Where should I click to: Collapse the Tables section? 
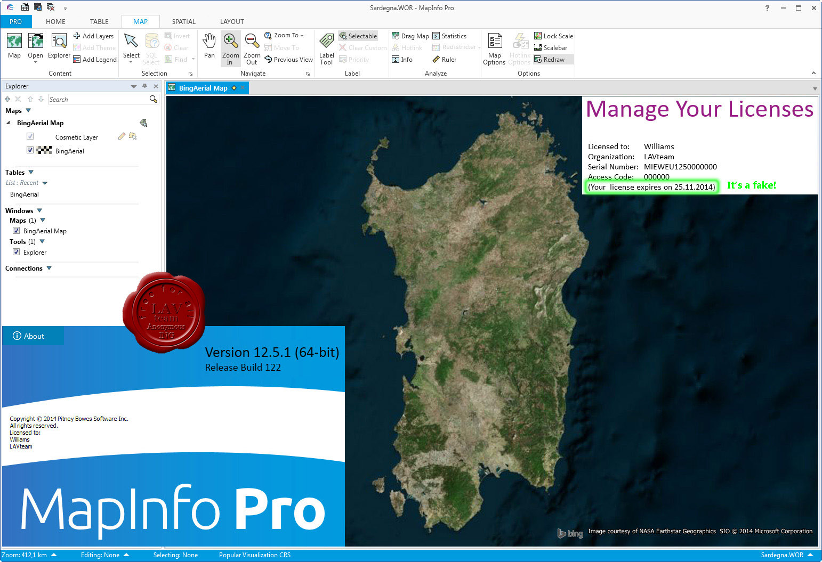click(31, 172)
